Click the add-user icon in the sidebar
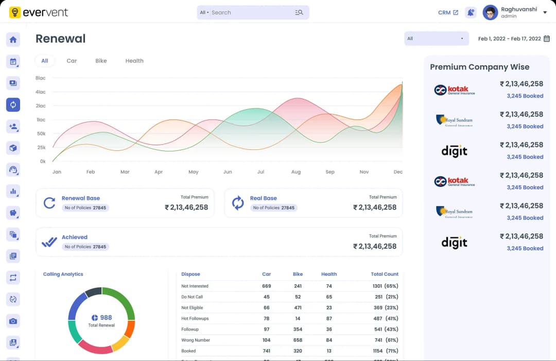 click(x=13, y=126)
